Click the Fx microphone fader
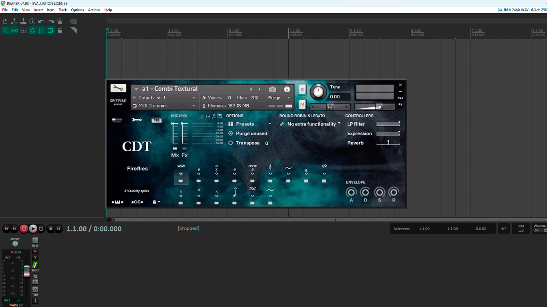Screen dimensions: 547x307 (x=184, y=134)
